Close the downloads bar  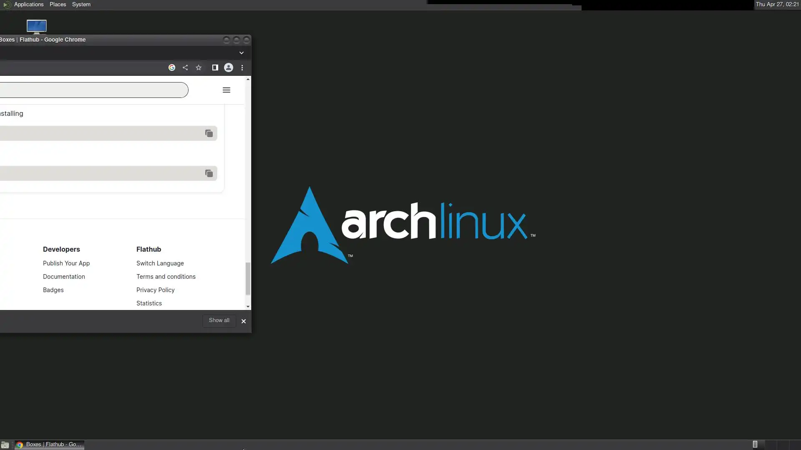(x=244, y=321)
